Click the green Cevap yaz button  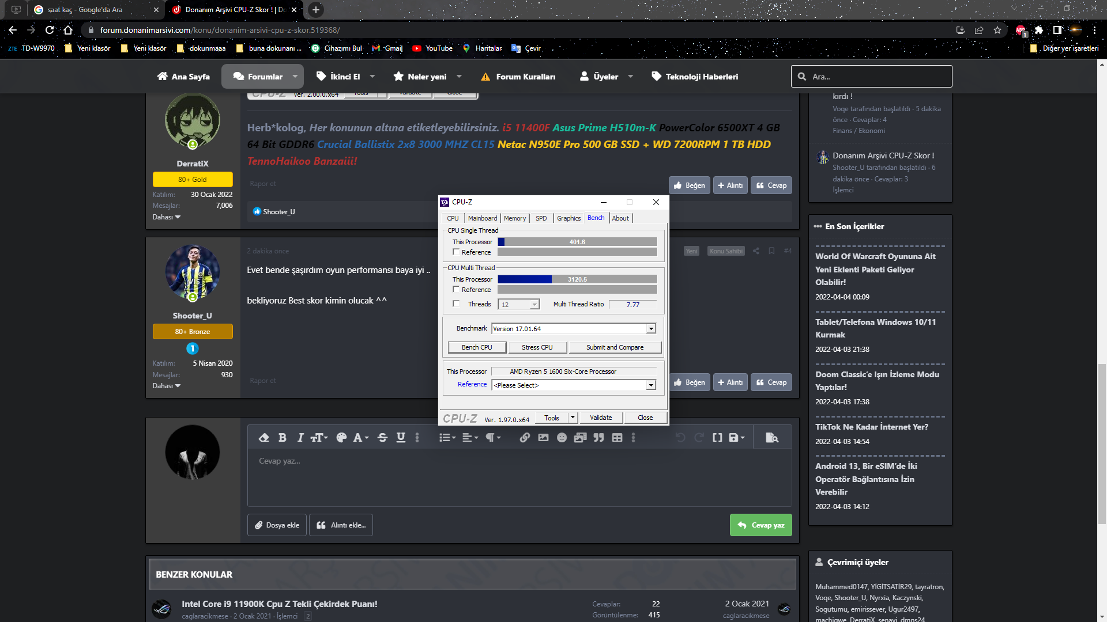pos(760,525)
